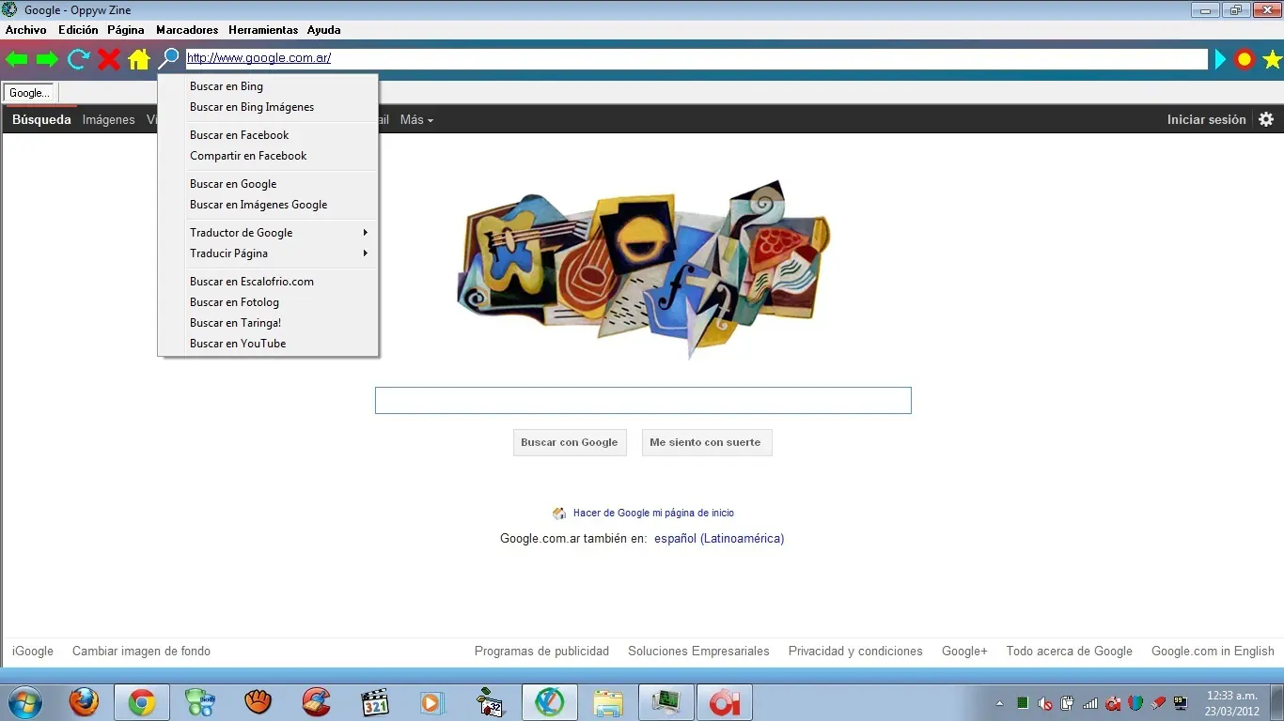This screenshot has width=1284, height=721.
Task: Click the address bar URL field
Action: click(x=697, y=59)
